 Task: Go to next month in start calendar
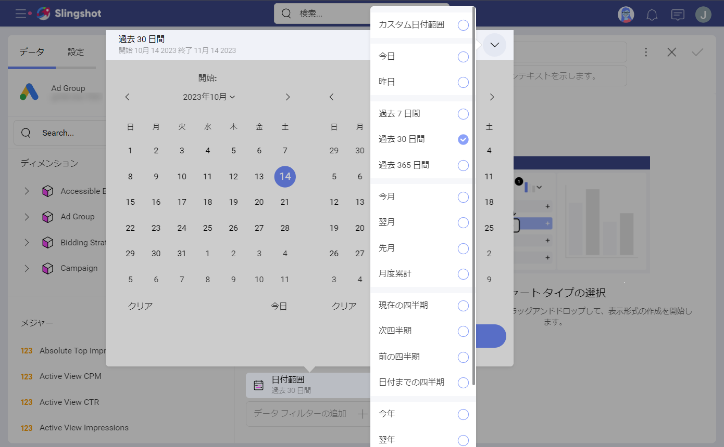coord(288,97)
